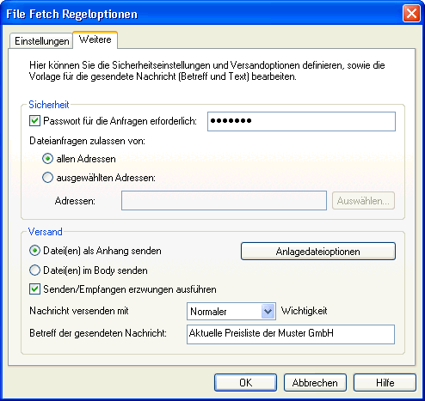Image resolution: width=425 pixels, height=401 pixels.
Task: Focus the Adressen text field
Action: (x=224, y=201)
